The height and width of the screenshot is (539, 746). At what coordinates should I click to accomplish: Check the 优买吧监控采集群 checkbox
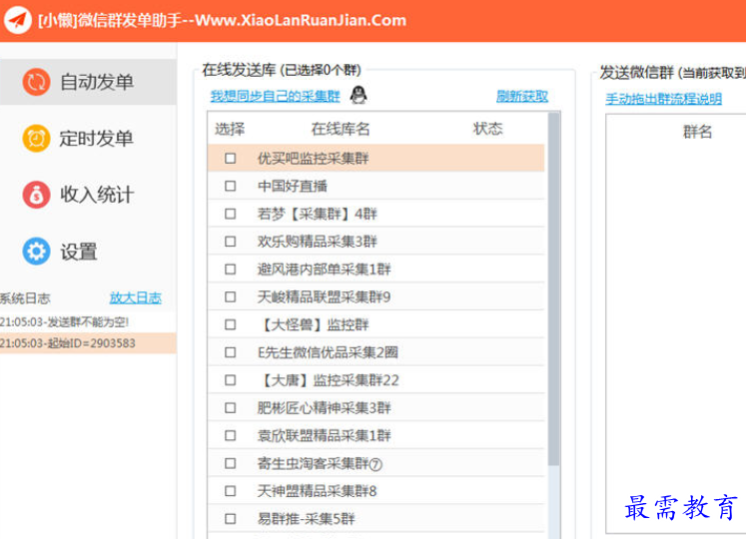pos(231,158)
